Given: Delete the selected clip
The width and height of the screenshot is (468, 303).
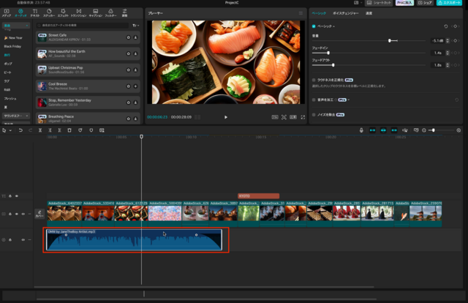Looking at the screenshot, I should pos(69,130).
